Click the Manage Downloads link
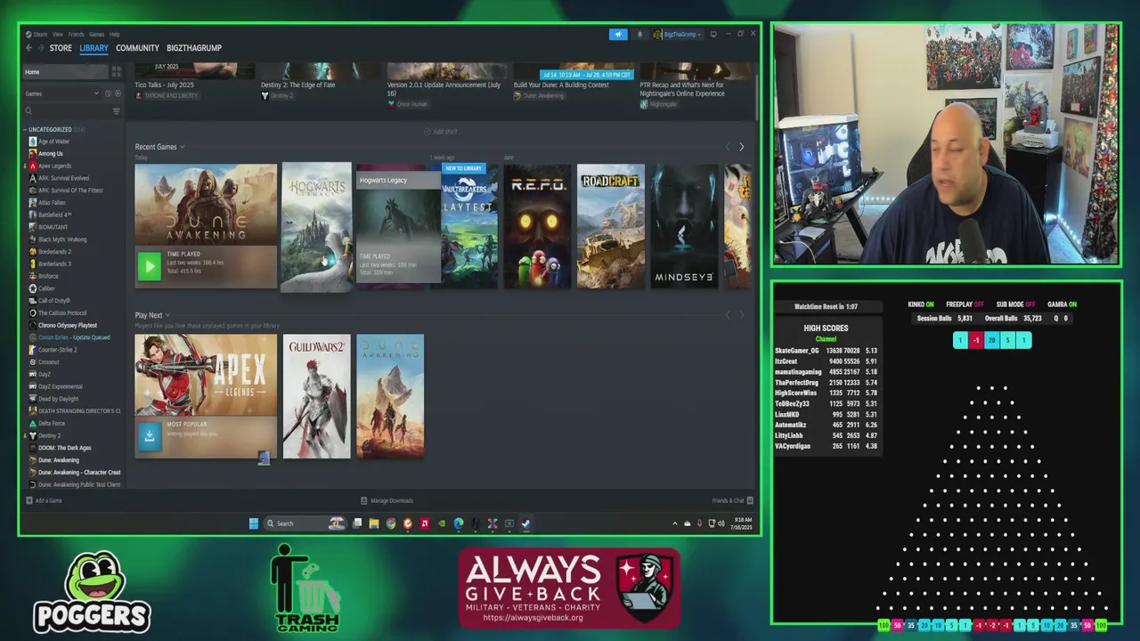Image resolution: width=1140 pixels, height=641 pixels. 392,500
